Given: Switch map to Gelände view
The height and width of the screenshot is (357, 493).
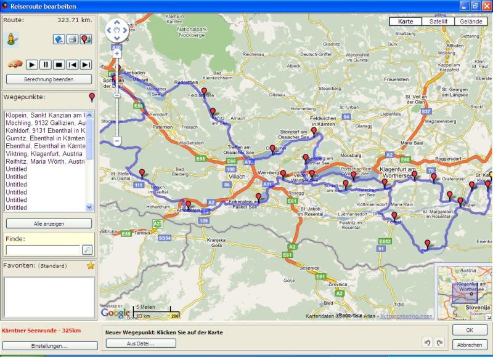Looking at the screenshot, I should point(471,22).
